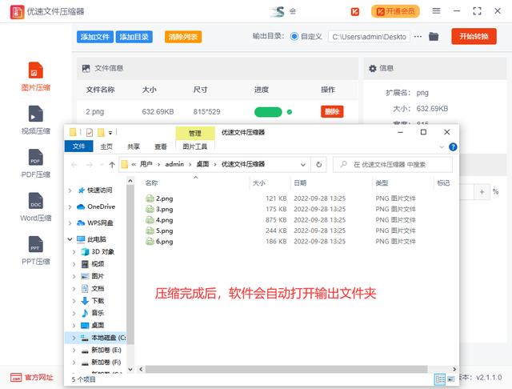Open address bar history dropdown

[303, 165]
